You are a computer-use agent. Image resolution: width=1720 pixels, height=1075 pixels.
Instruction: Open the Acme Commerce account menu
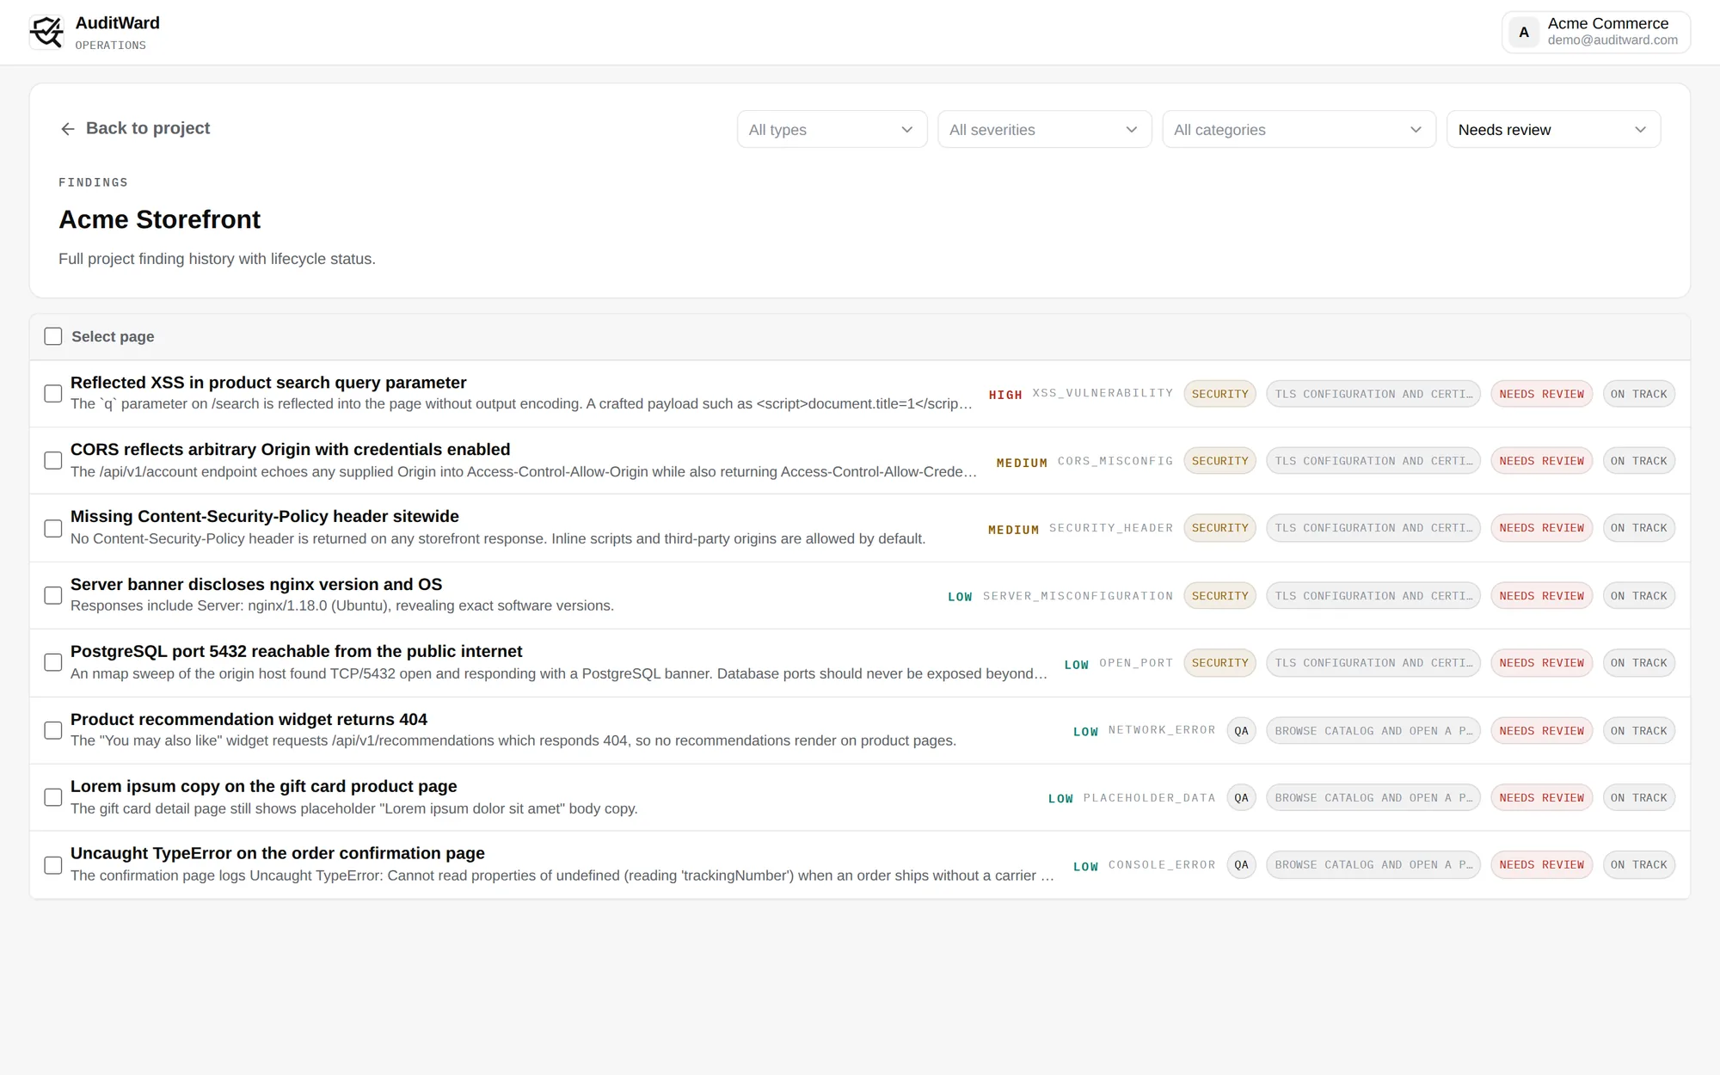coord(1596,32)
